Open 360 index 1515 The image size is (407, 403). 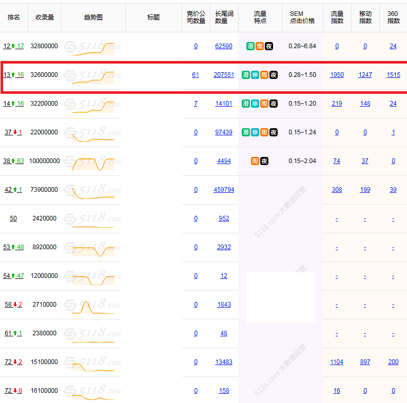coord(394,75)
